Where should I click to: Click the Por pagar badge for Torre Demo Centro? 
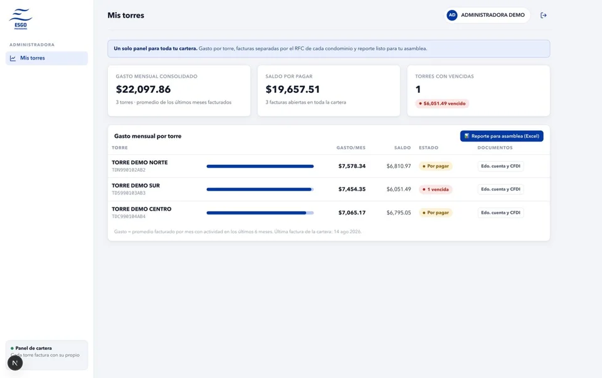pyautogui.click(x=435, y=213)
